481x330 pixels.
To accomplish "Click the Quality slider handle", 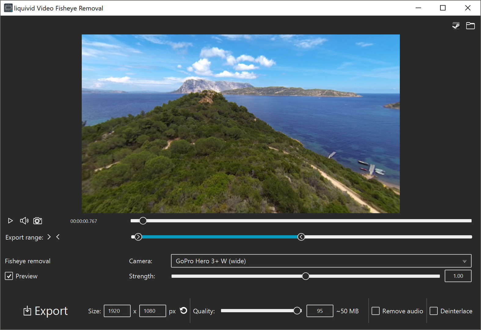I will tap(297, 311).
